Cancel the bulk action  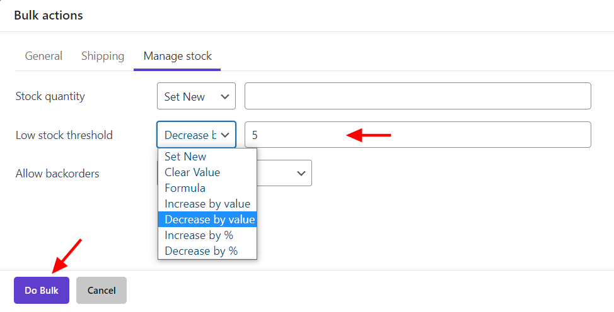(101, 290)
